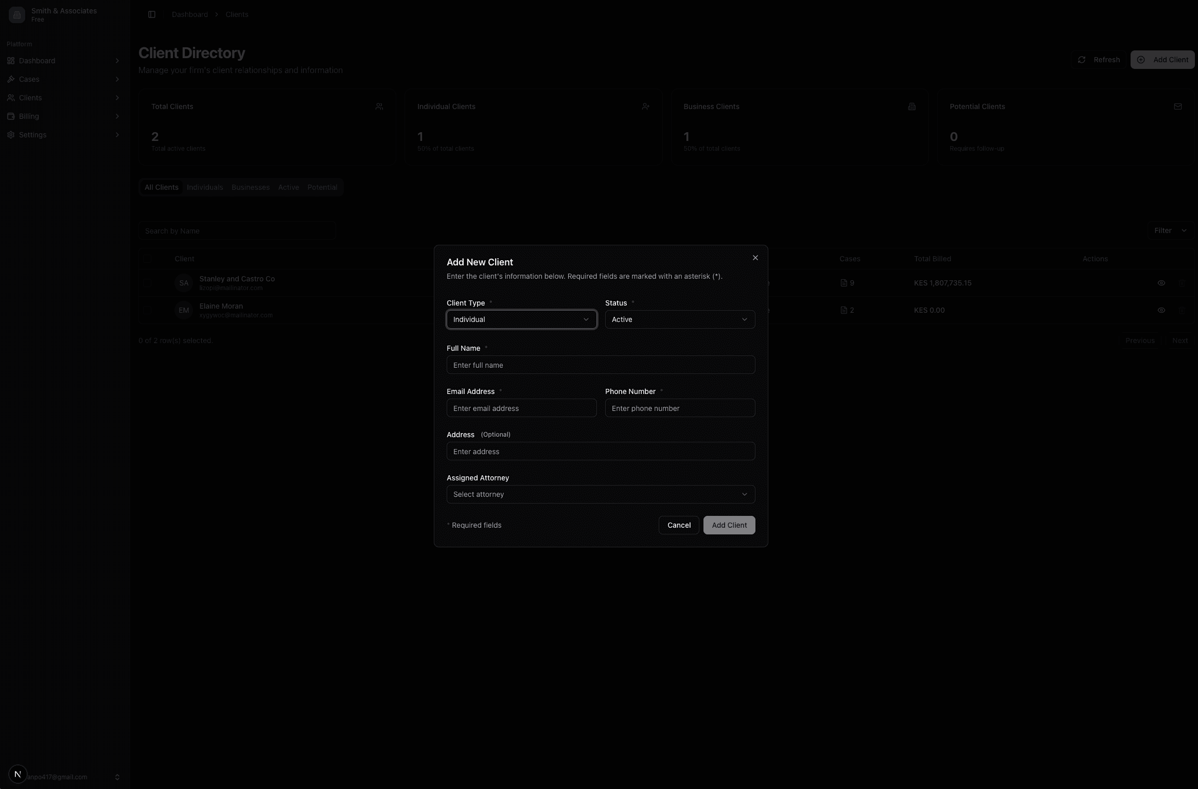
Task: Open the Select attorney dropdown
Action: click(601, 494)
